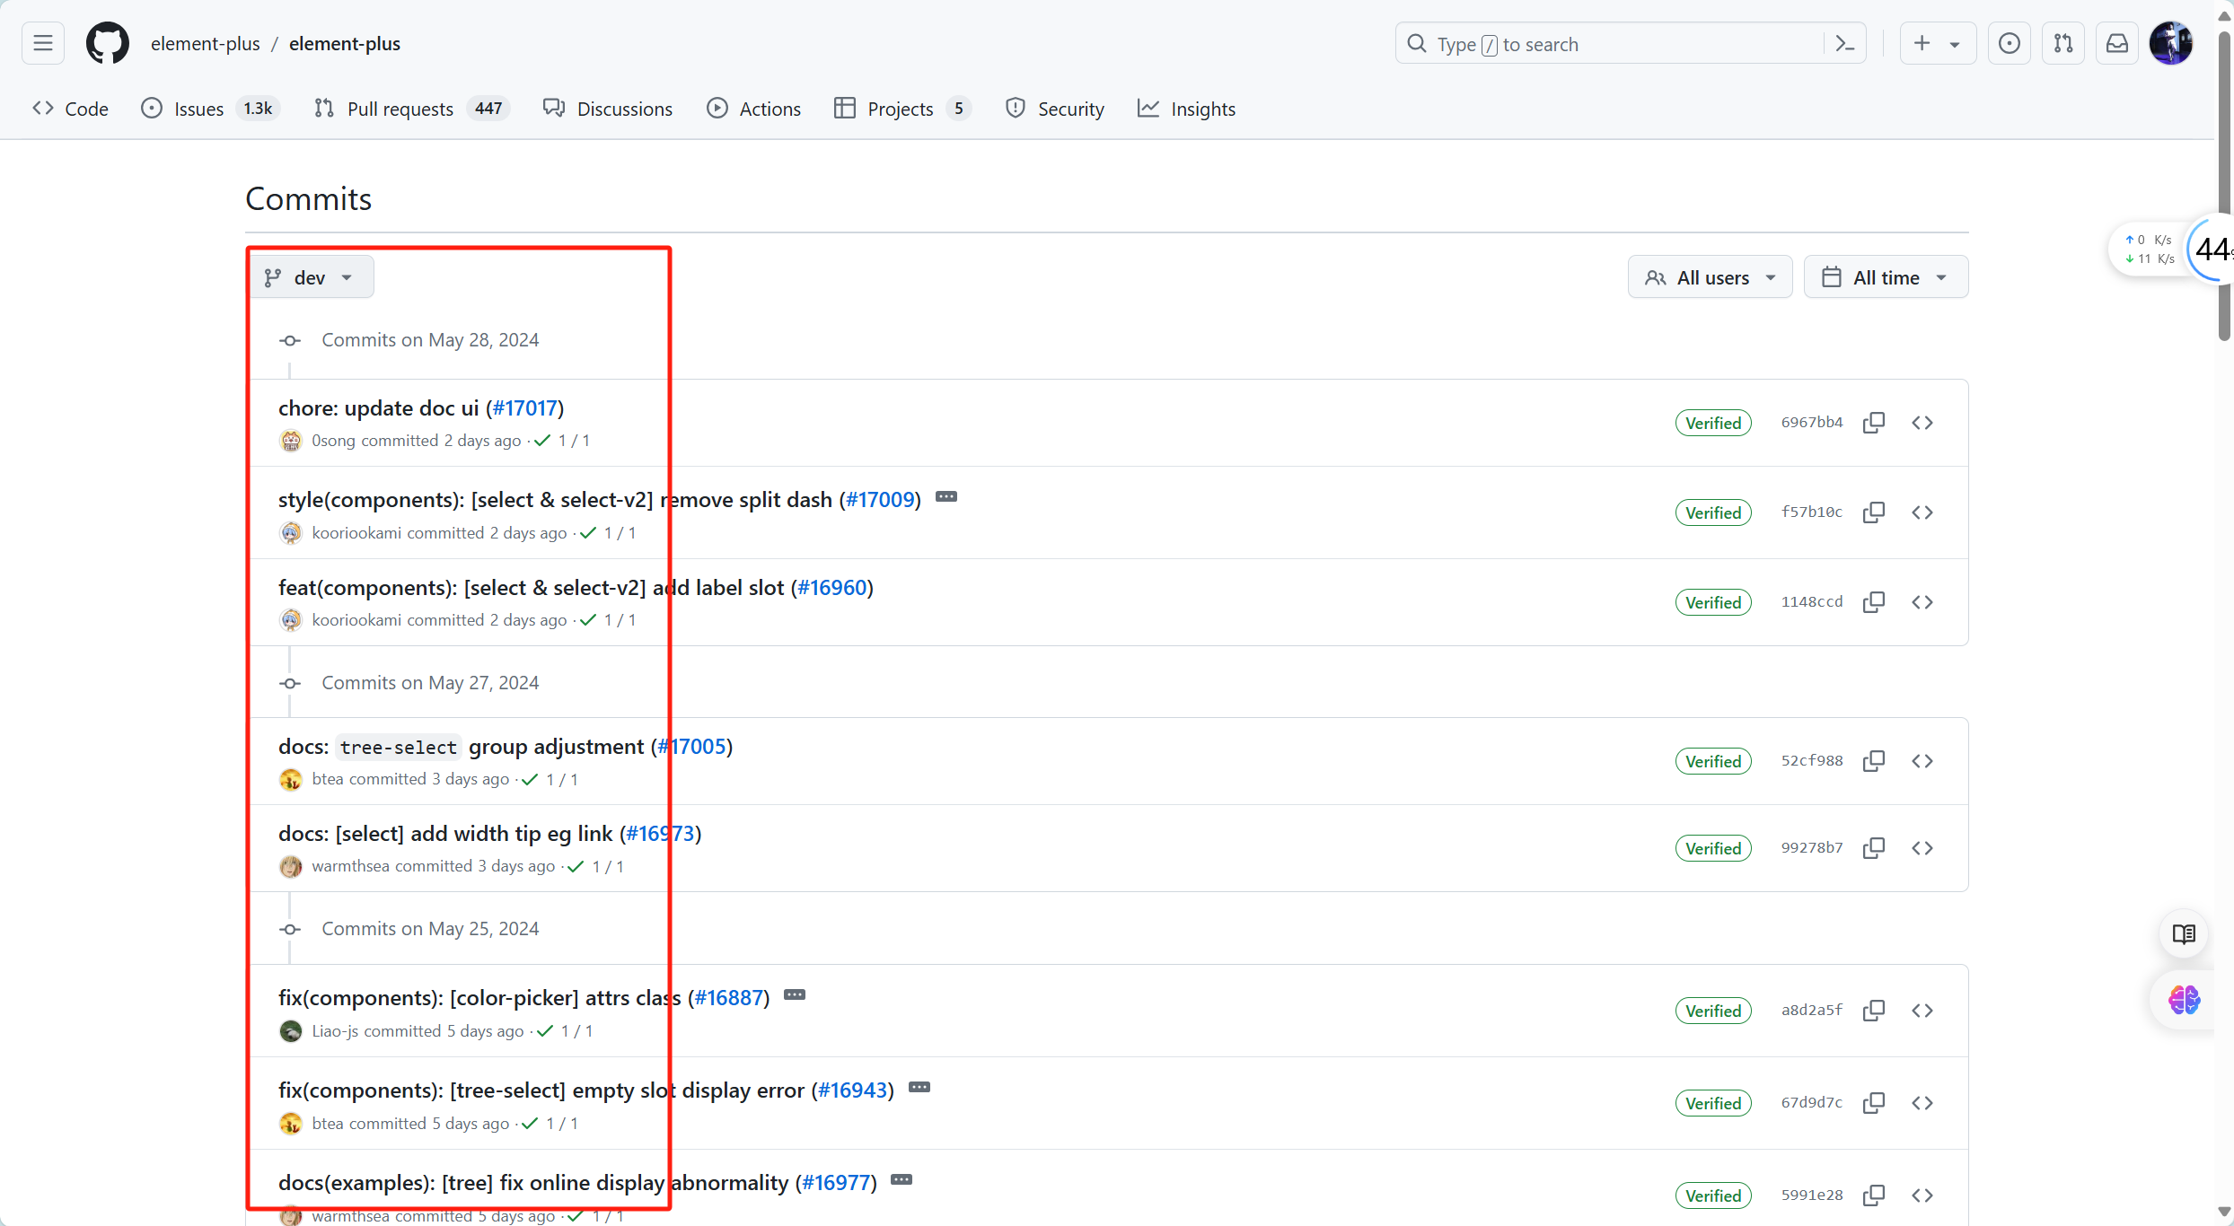The width and height of the screenshot is (2234, 1226).
Task: Open the pull requests icon in header
Action: coord(2062,43)
